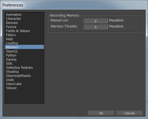Click the highlighted Memory category
The width and height of the screenshot is (148, 119).
tap(24, 47)
